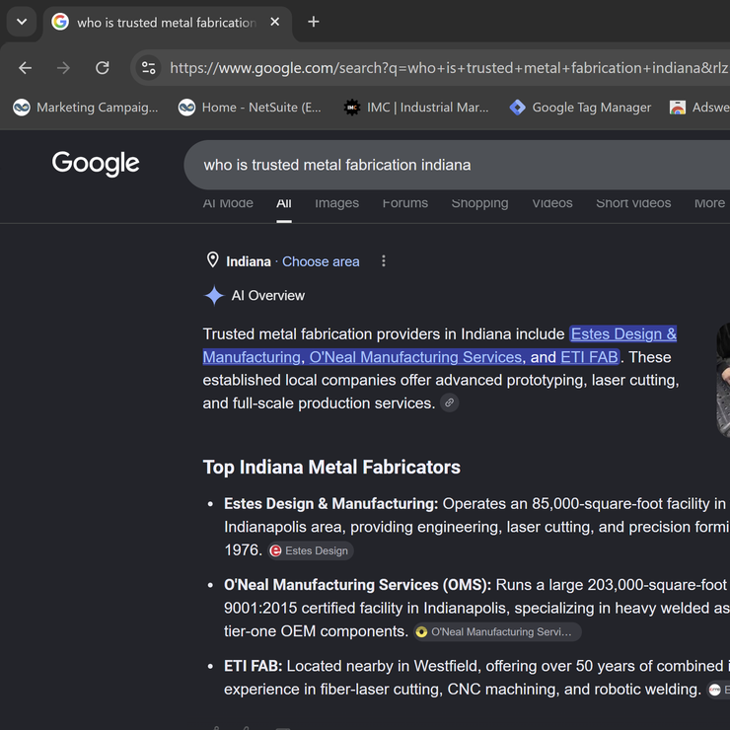Open the Adswe bookmark
Image resolution: width=730 pixels, height=730 pixels.
[699, 108]
